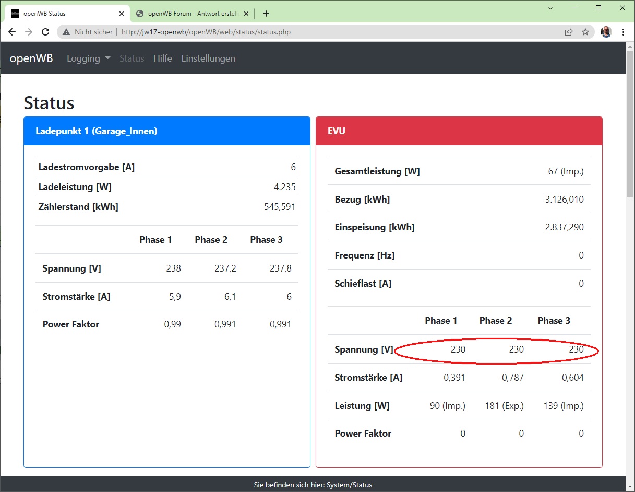Close the openWB Forum tab
Image resolution: width=635 pixels, height=492 pixels.
247,14
